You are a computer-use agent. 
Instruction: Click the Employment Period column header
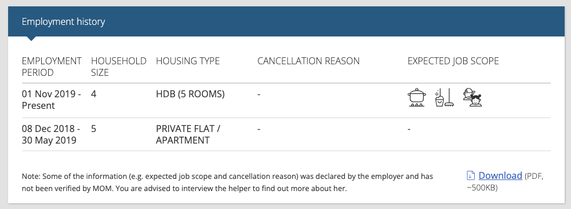[x=52, y=67]
